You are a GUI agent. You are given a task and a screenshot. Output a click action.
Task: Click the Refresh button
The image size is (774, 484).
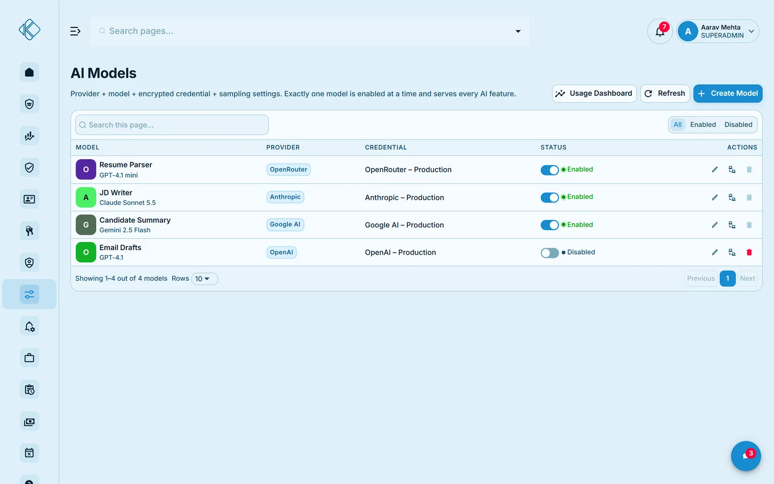(x=665, y=93)
